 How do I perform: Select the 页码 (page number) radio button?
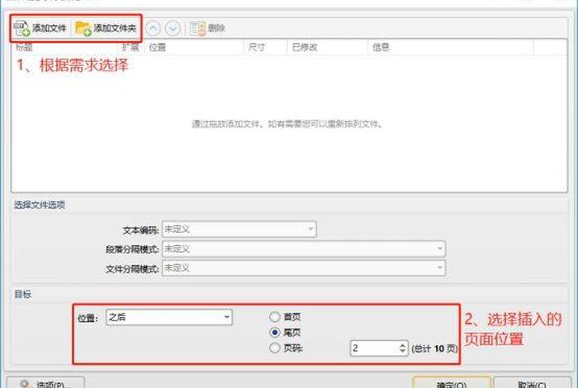click(275, 348)
